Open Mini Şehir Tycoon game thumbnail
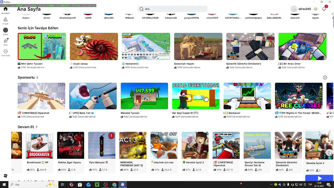 (42, 46)
